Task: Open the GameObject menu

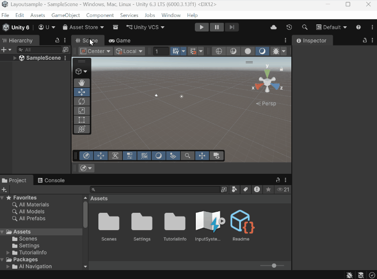Action: pos(65,15)
